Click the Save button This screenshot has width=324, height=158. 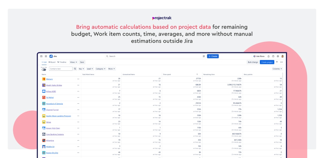82,62
